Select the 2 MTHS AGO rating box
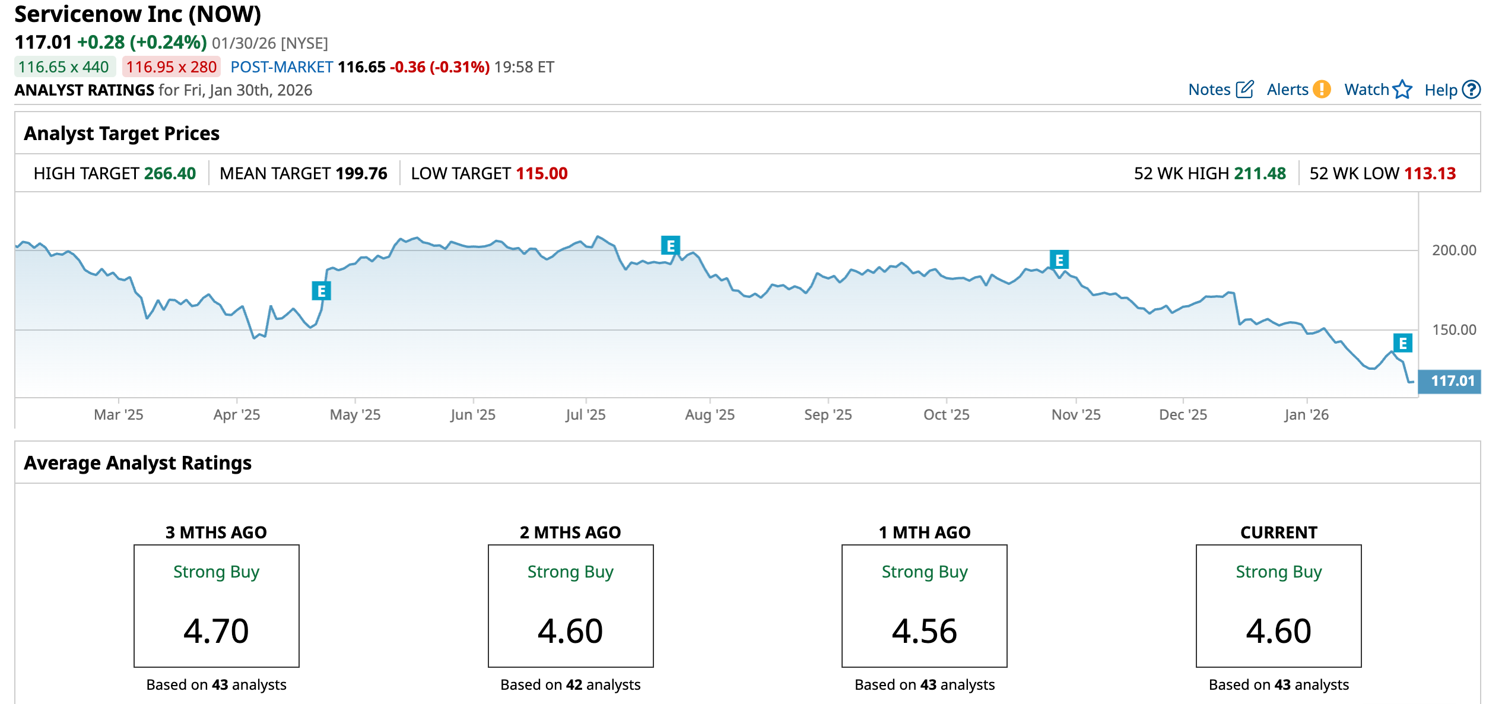This screenshot has width=1486, height=704. [x=570, y=606]
